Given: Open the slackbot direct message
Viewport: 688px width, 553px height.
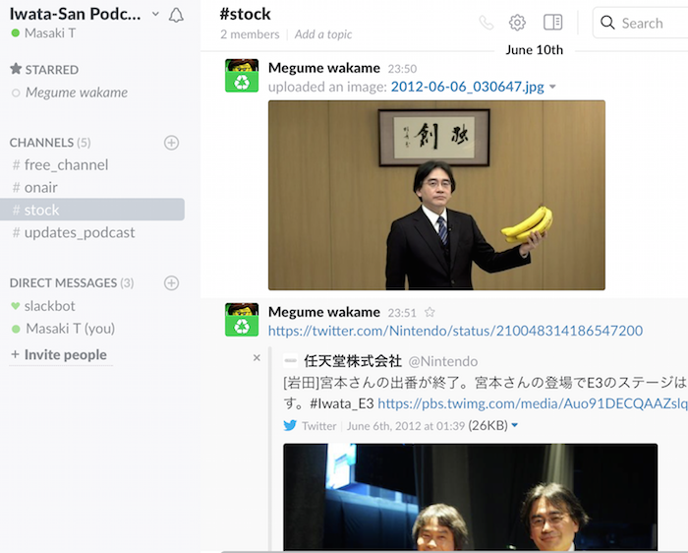Looking at the screenshot, I should (49, 306).
